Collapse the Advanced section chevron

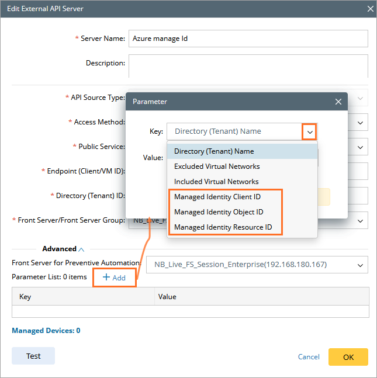(x=81, y=249)
